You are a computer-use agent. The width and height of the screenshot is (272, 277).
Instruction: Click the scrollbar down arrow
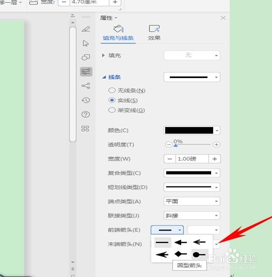pos(73,262)
